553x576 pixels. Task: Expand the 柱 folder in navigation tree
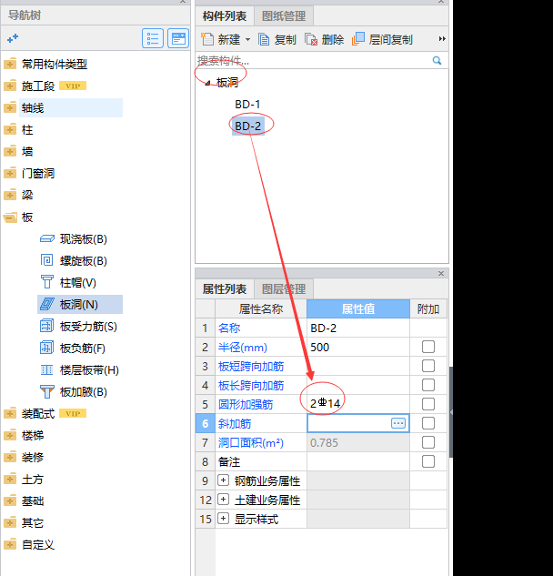[10, 130]
